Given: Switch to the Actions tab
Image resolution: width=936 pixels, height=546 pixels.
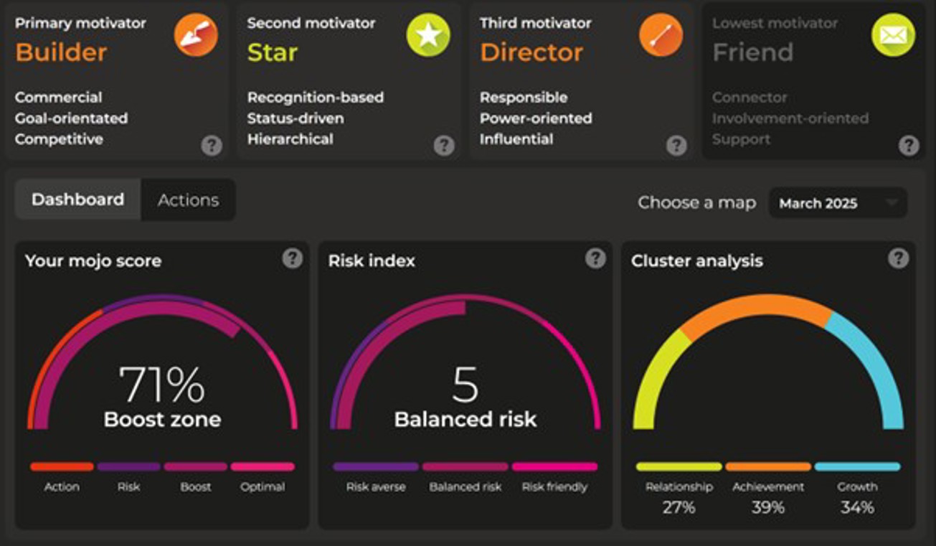Looking at the screenshot, I should point(188,199).
